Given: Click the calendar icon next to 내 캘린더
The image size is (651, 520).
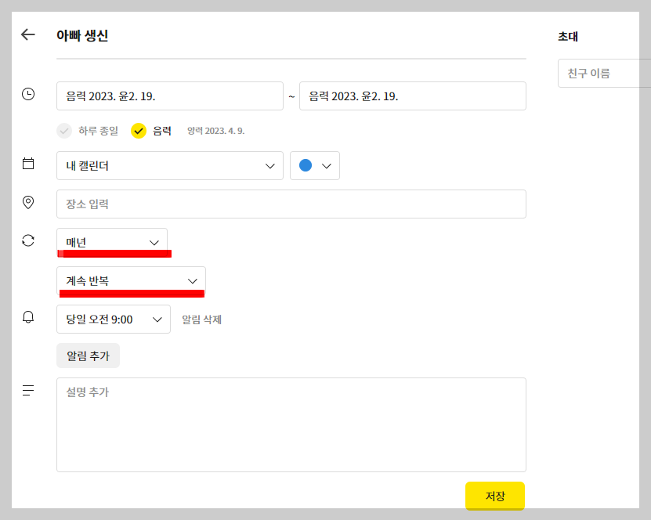Looking at the screenshot, I should [x=28, y=163].
